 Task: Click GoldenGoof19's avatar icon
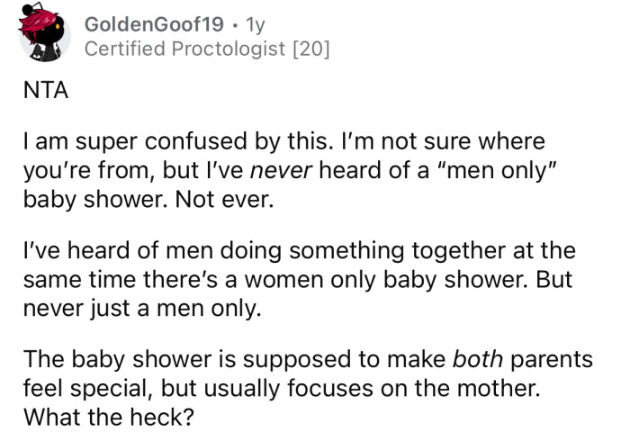click(x=44, y=36)
